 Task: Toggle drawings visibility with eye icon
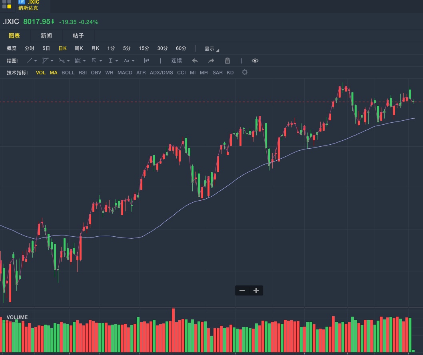(255, 61)
